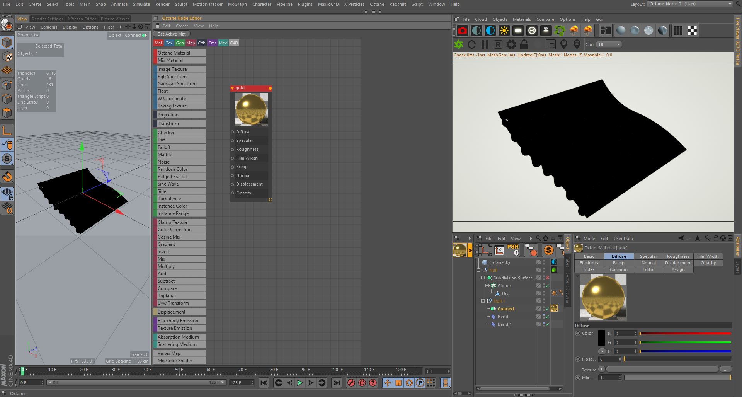Screen dimensions: 742x397
Task: Open Live Viewer settings gear
Action: (511, 44)
